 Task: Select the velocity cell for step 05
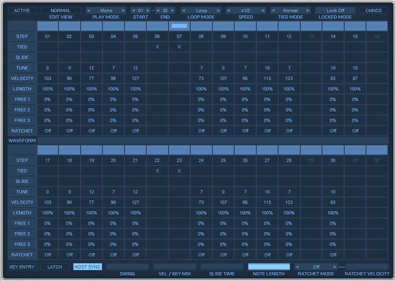[x=135, y=78]
